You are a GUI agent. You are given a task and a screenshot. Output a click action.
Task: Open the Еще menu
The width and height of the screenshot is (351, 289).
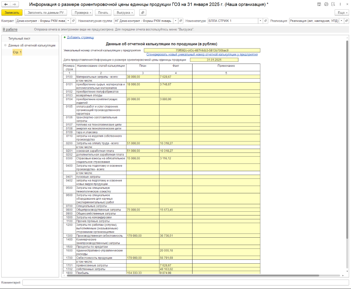[x=341, y=13]
